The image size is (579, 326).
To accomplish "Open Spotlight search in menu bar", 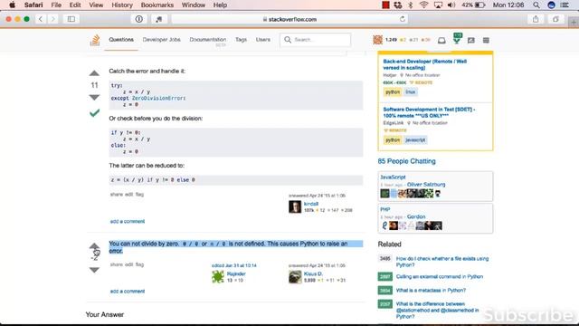I will click(x=536, y=5).
